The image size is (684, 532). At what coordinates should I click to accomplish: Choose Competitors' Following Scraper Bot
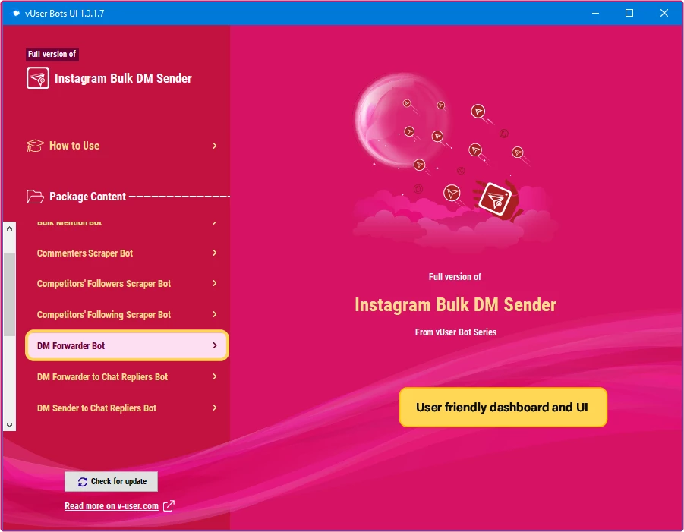127,314
